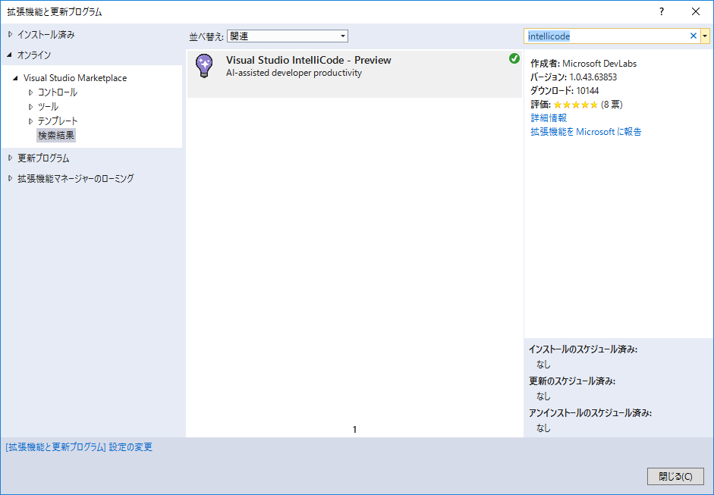Select Visual Studio Marketplace in the tree
The width and height of the screenshot is (714, 495).
[75, 78]
